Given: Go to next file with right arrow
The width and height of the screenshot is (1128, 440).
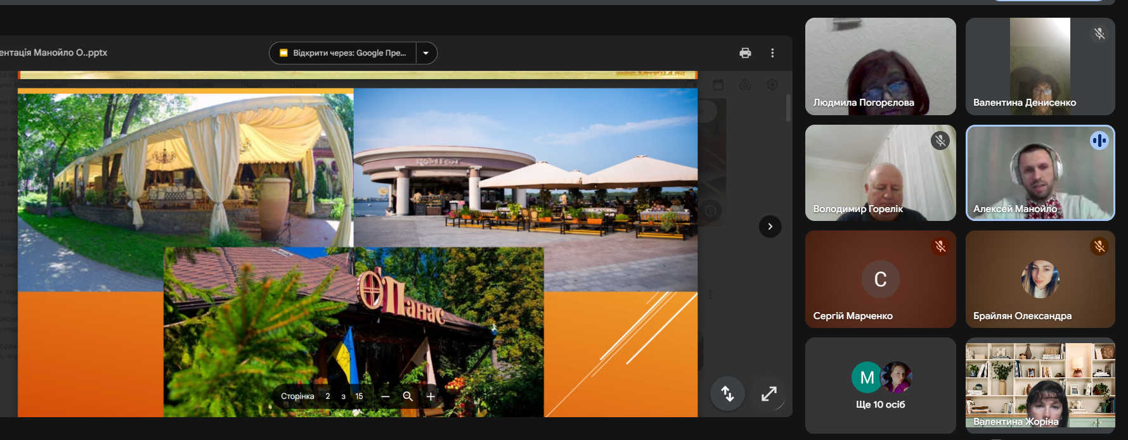Looking at the screenshot, I should click(770, 227).
